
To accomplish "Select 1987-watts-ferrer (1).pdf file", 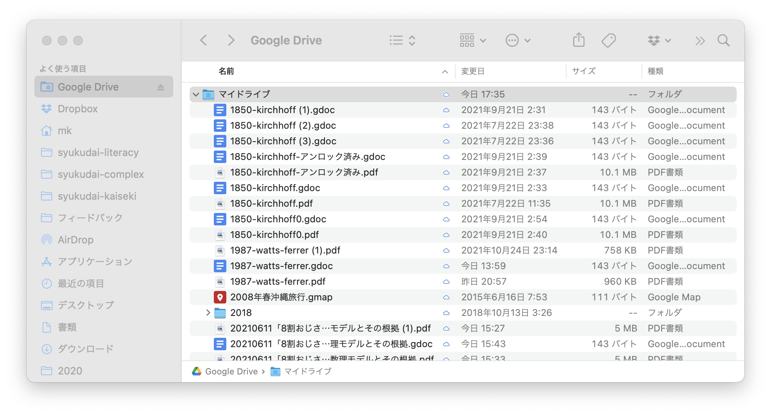I will coord(463,250).
